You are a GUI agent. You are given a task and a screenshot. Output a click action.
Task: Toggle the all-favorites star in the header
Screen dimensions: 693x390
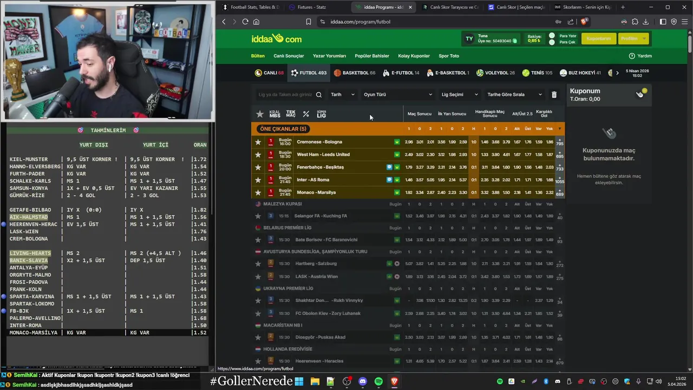[x=260, y=114]
